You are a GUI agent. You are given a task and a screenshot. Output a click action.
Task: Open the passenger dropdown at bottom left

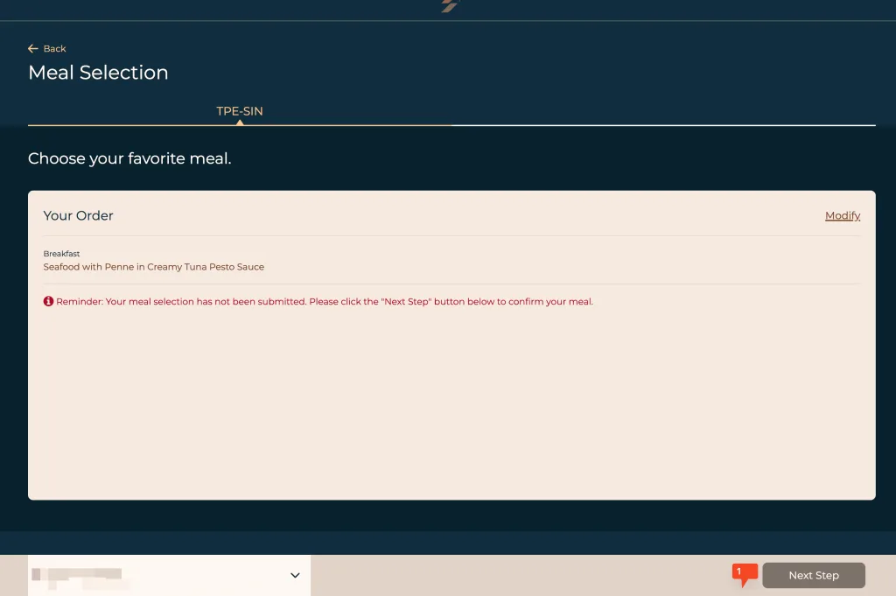169,575
